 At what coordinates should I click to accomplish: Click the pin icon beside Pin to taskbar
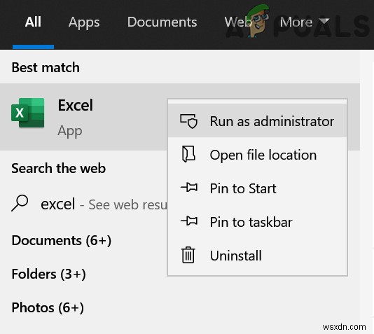(x=189, y=221)
